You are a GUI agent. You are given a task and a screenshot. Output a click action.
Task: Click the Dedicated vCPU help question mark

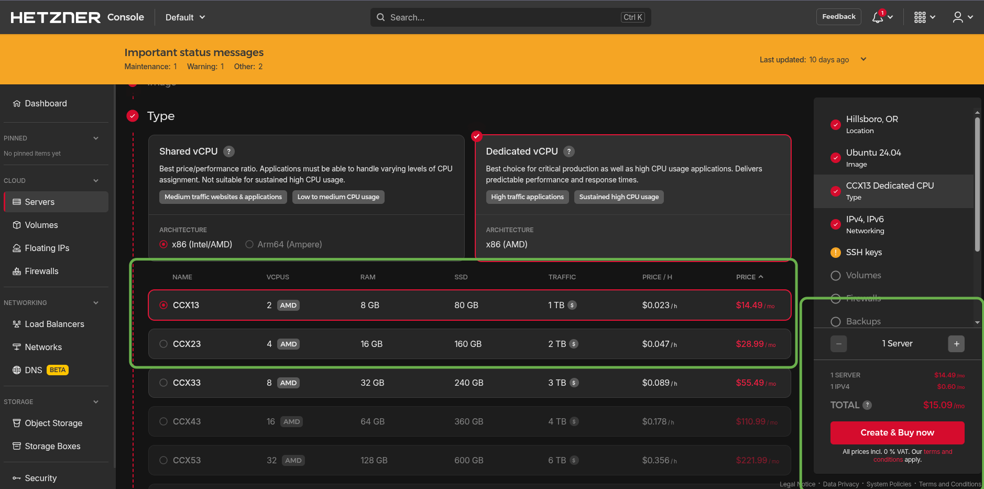click(x=569, y=151)
